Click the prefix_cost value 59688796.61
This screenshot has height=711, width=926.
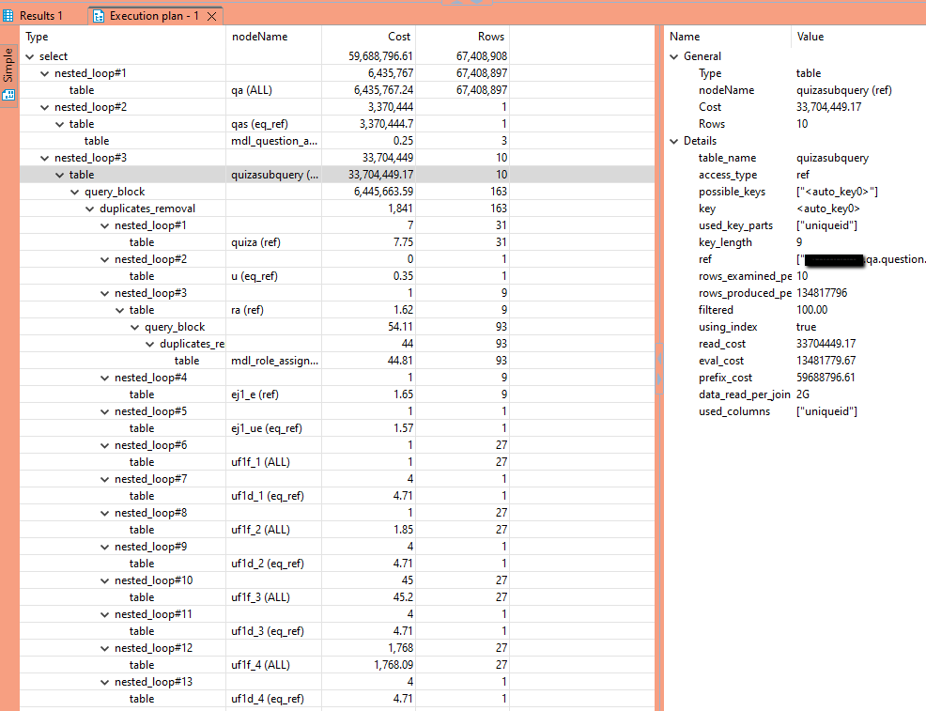(x=826, y=378)
